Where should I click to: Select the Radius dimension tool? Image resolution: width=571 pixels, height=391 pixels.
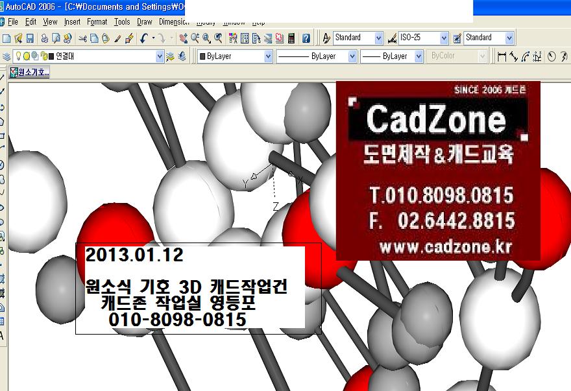552,56
